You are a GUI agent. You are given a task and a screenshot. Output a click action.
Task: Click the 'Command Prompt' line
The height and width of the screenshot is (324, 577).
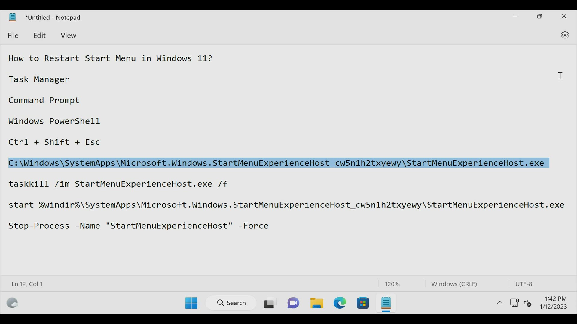click(x=44, y=100)
